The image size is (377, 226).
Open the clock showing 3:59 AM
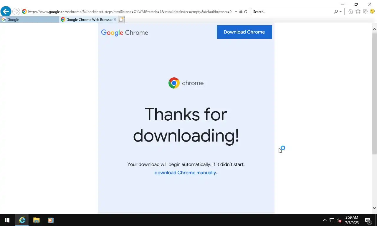tap(352, 220)
